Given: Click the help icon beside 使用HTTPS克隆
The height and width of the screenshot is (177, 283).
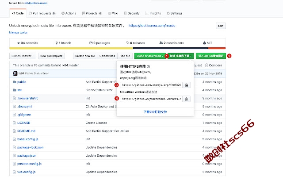Looking at the screenshot, I should pos(149,66).
